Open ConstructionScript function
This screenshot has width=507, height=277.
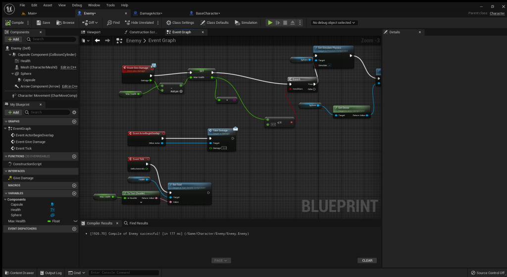click(27, 164)
